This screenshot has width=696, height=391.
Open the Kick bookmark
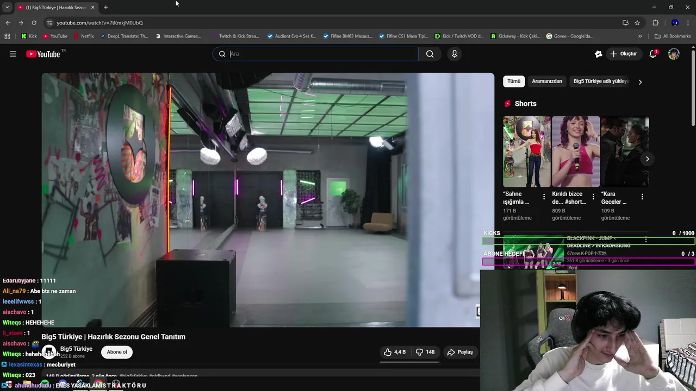coord(29,36)
